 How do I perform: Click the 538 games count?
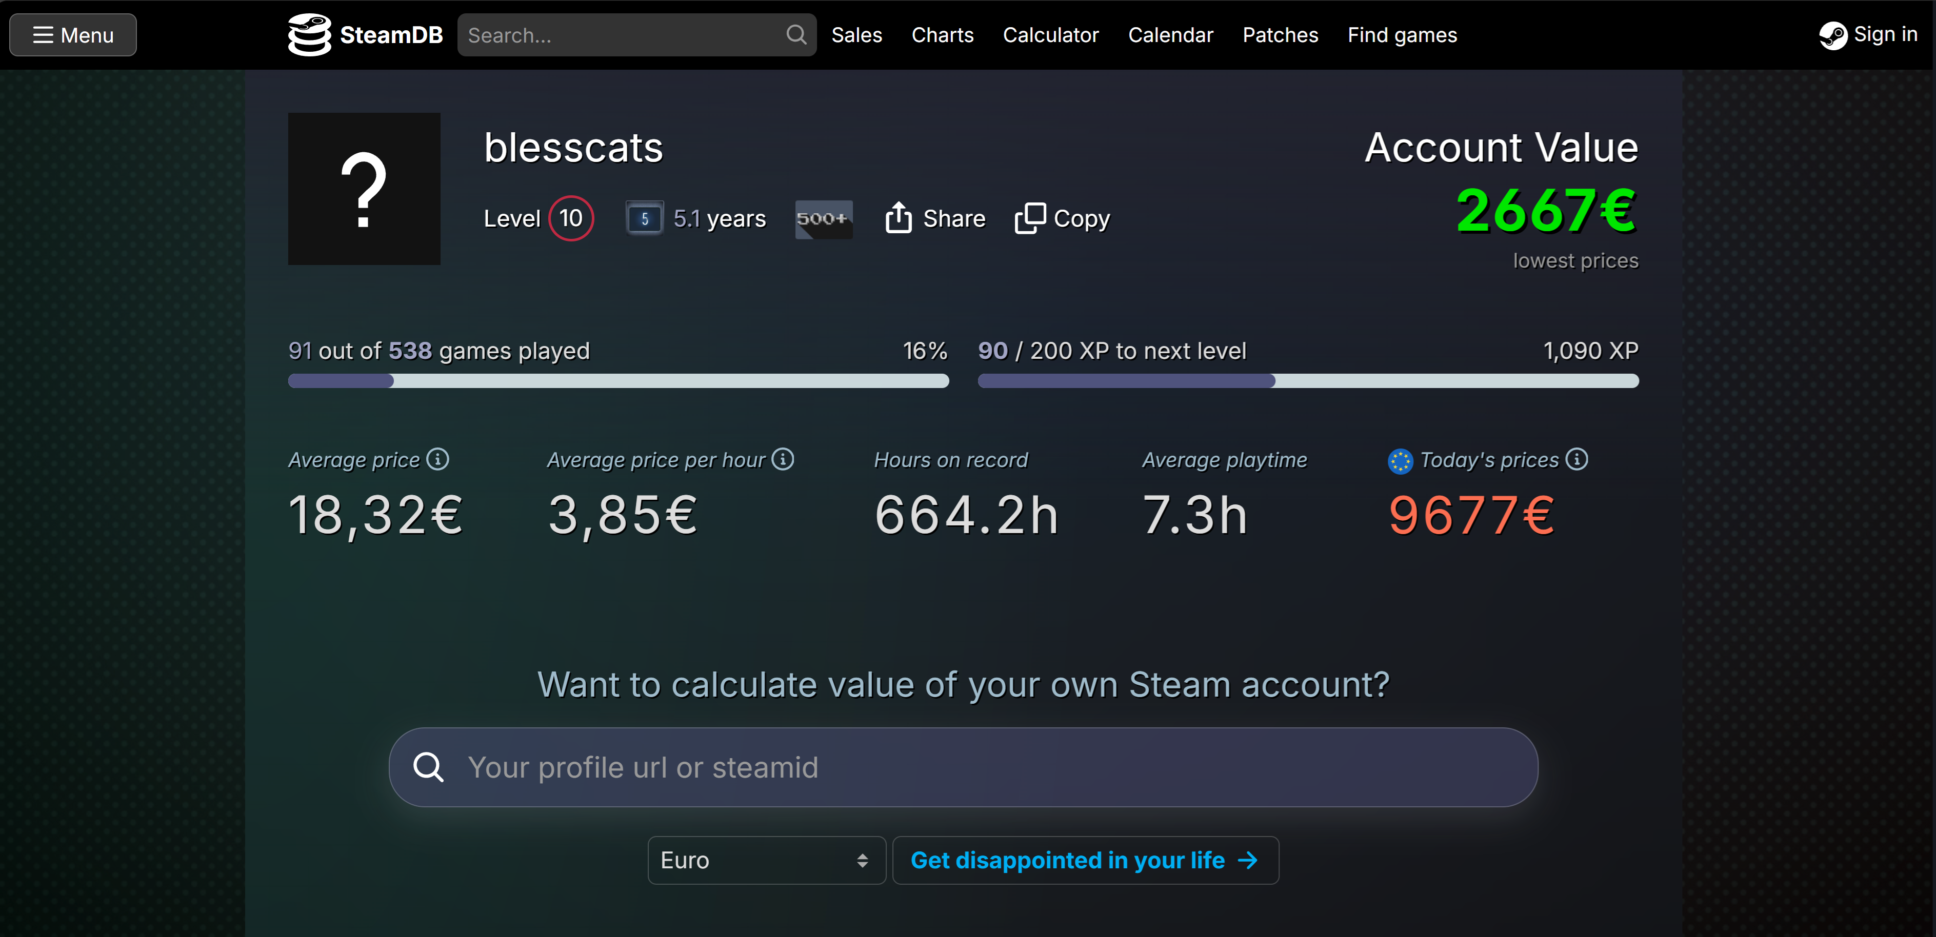(410, 351)
